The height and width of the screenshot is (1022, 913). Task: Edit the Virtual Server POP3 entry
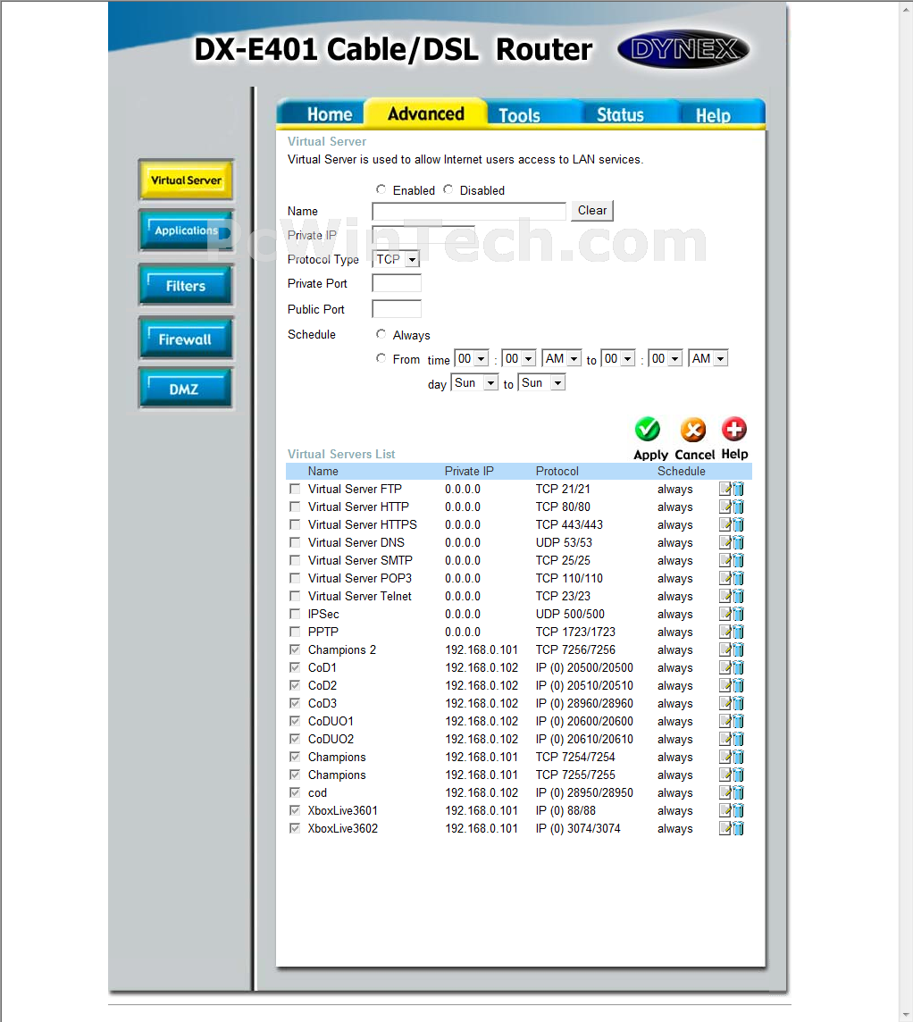pyautogui.click(x=725, y=578)
